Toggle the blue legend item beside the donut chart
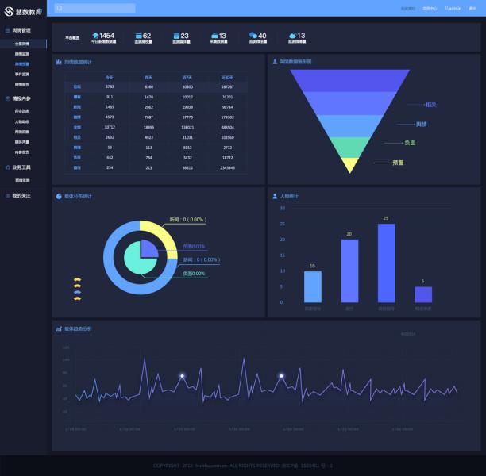This screenshot has height=476, width=486. pyautogui.click(x=77, y=293)
